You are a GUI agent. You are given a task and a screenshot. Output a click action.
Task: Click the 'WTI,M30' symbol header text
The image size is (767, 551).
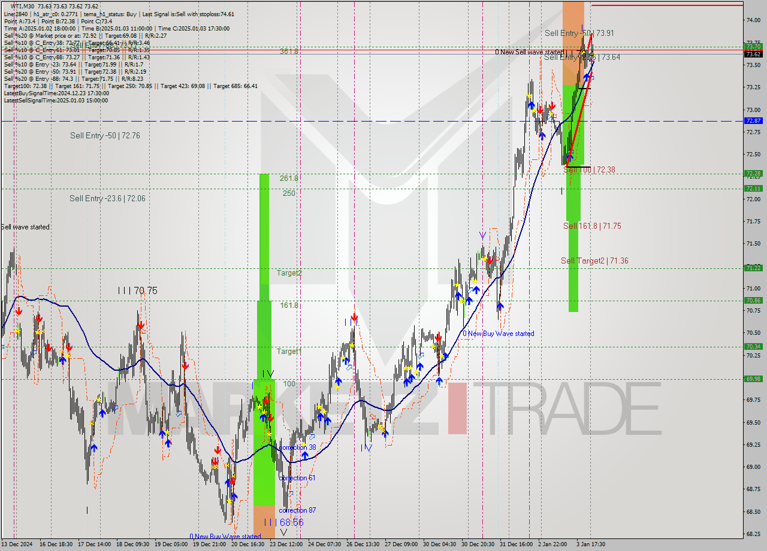(x=23, y=7)
